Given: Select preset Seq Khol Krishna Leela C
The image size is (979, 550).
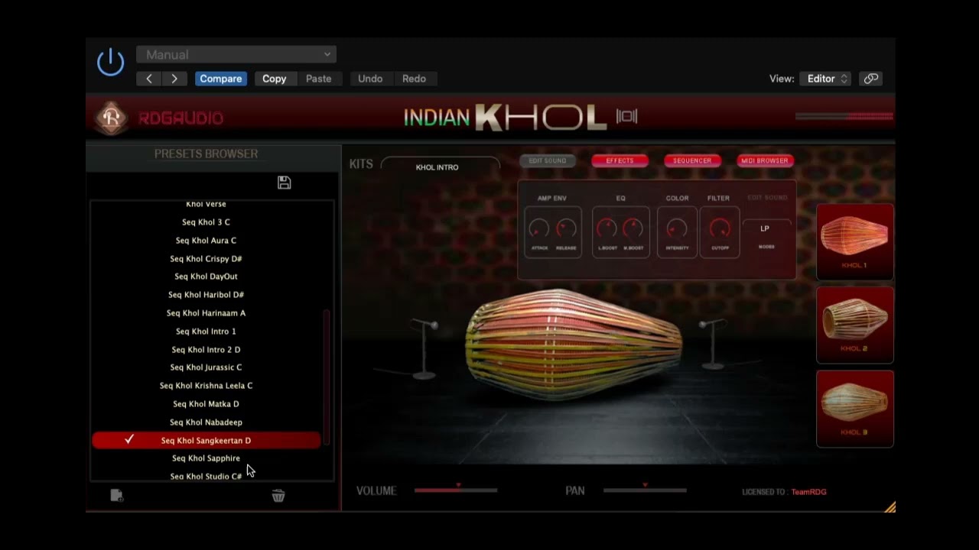Looking at the screenshot, I should coord(206,386).
